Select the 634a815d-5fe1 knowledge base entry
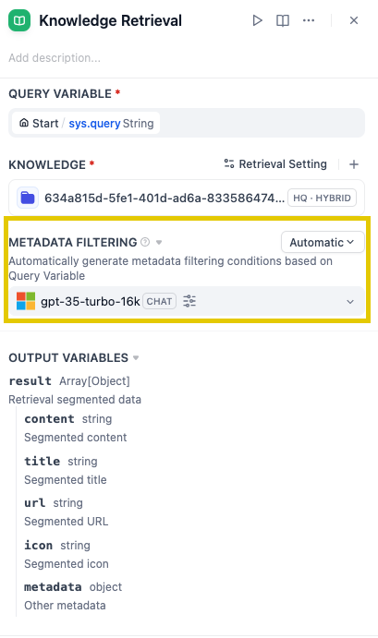The width and height of the screenshot is (378, 638). pos(187,198)
